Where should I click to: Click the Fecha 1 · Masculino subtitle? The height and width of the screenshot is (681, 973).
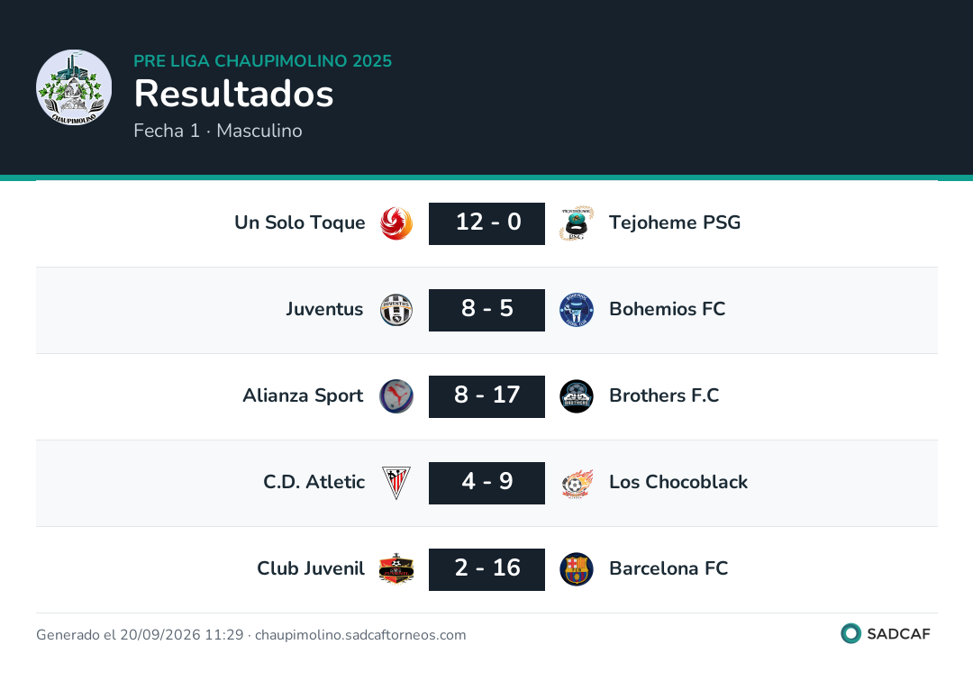click(218, 131)
